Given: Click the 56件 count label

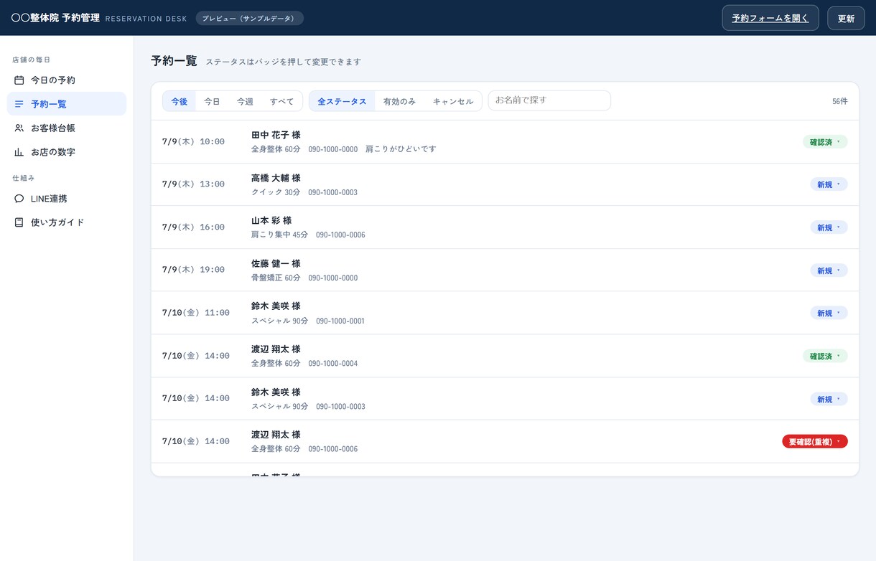Looking at the screenshot, I should point(840,101).
